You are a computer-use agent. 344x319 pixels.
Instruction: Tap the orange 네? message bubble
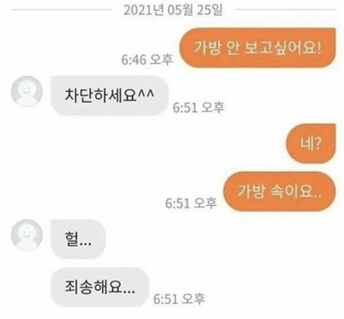pos(311,144)
